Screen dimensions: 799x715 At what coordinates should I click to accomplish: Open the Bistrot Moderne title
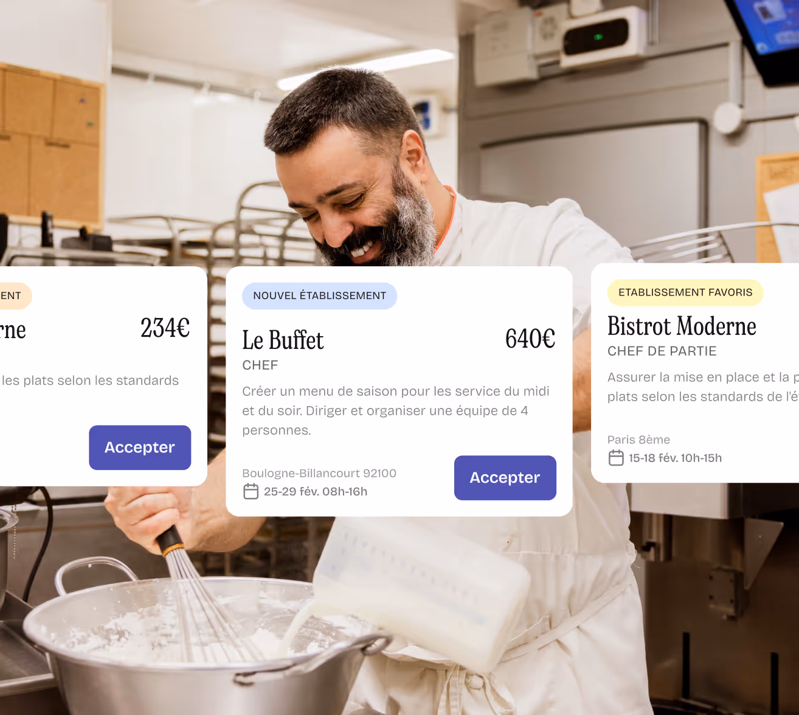tap(682, 326)
